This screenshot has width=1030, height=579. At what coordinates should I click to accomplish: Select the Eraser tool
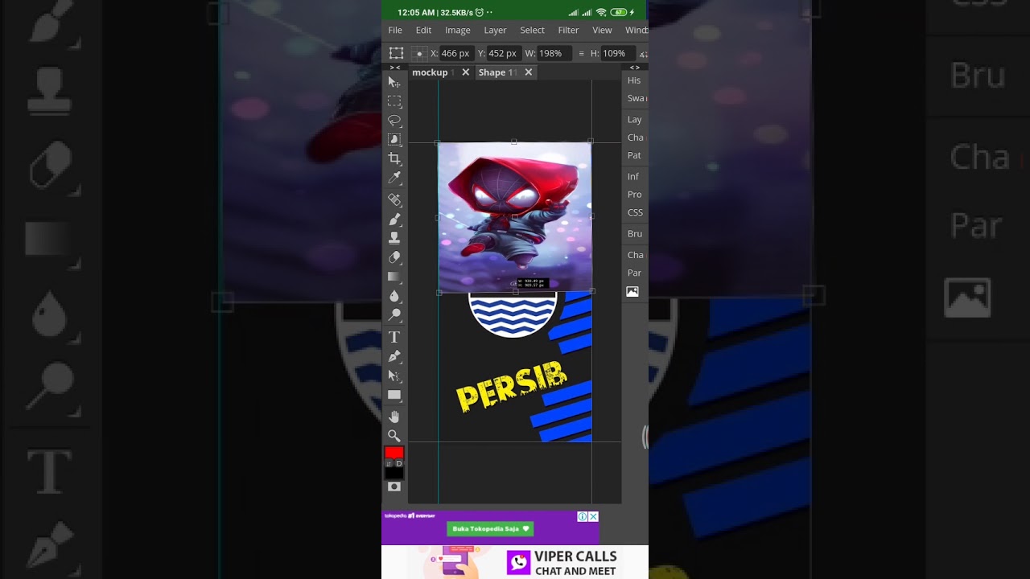(394, 257)
